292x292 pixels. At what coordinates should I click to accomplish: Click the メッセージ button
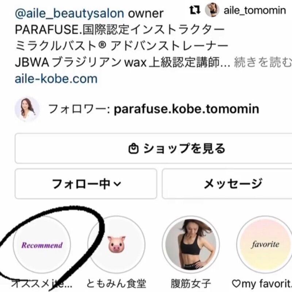point(227,184)
